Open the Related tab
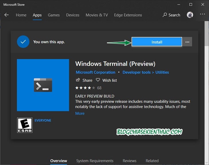Screen dimensions: 209x165 [x=152, y=161]
